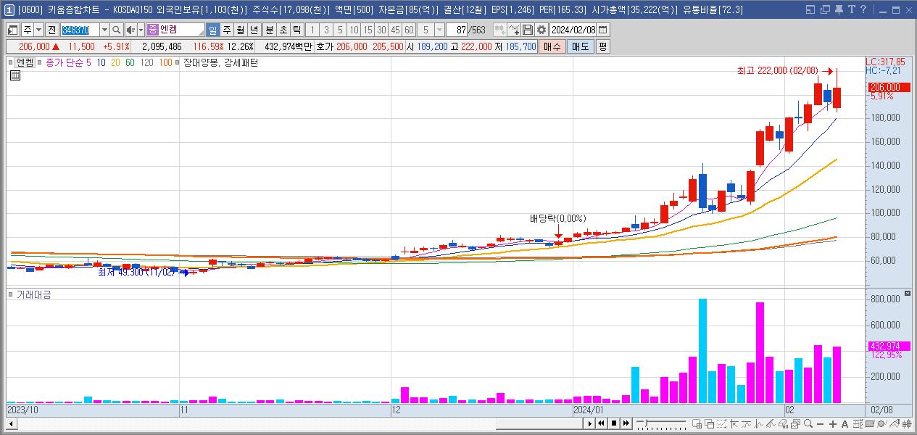Click the minus zoom-out icon at bottom

[820, 423]
